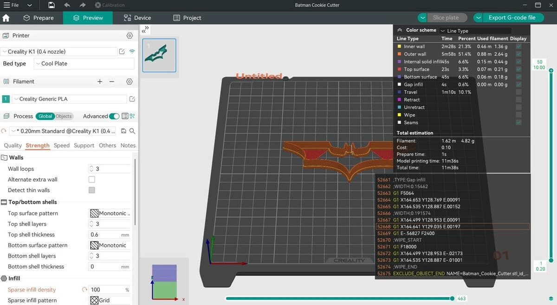Viewport: 557px width, 305px height.
Task: Collapse the Color scheme legend panel
Action: (400, 30)
